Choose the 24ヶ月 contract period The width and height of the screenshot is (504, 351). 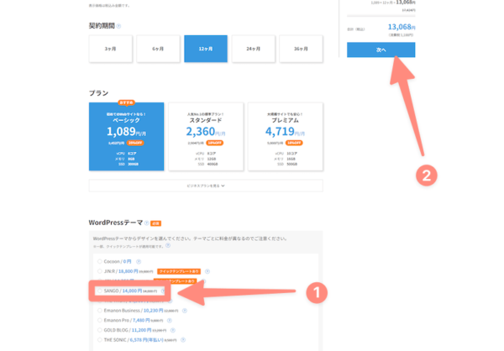pos(253,50)
